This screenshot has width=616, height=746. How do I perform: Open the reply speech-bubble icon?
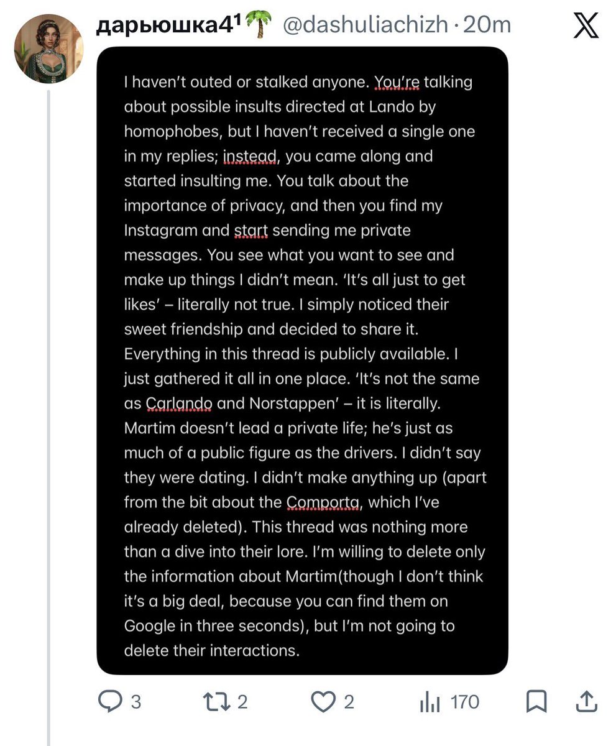pyautogui.click(x=111, y=702)
